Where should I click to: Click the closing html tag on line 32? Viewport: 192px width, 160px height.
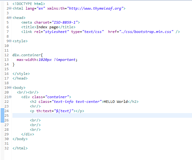point(20,148)
